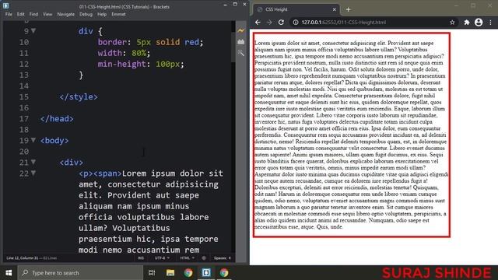Click the '80%' width value on line 11

[x=139, y=53]
